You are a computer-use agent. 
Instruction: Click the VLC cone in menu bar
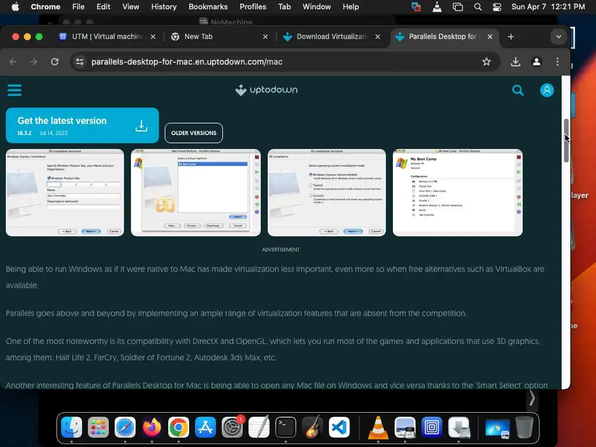tap(437, 6)
